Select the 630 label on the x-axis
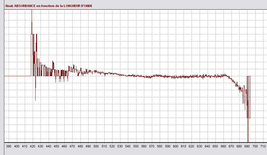The width and height of the screenshot is (267, 155). coord(199,146)
